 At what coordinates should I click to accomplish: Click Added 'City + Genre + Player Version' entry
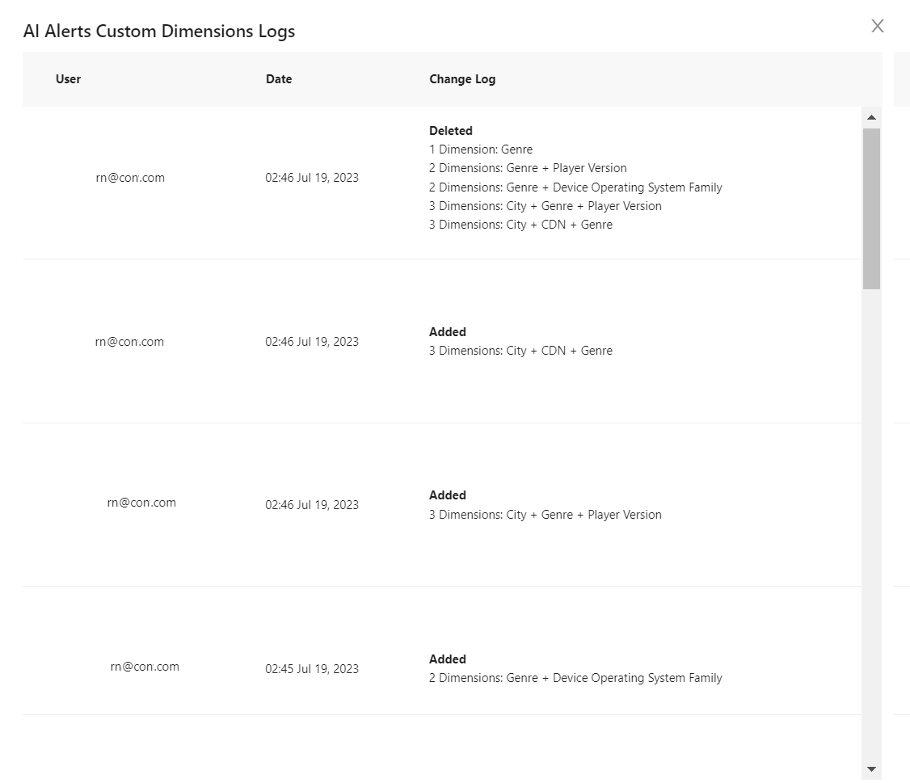pyautogui.click(x=545, y=514)
